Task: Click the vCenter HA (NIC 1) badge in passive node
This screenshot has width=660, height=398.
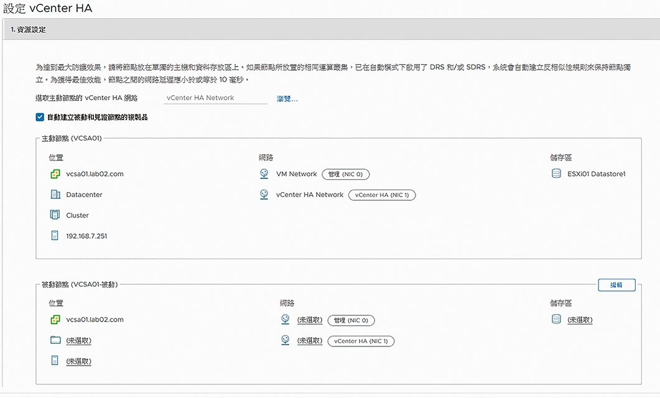Action: [x=361, y=341]
